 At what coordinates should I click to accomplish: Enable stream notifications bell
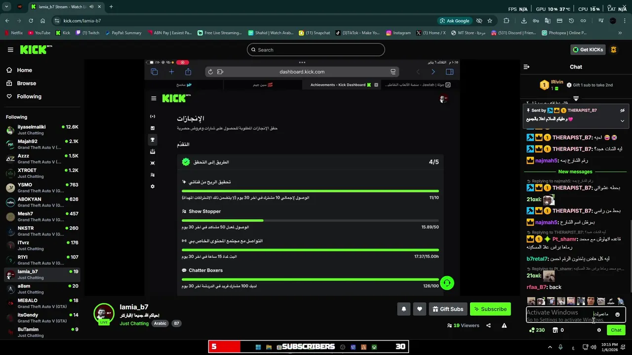pos(403,309)
